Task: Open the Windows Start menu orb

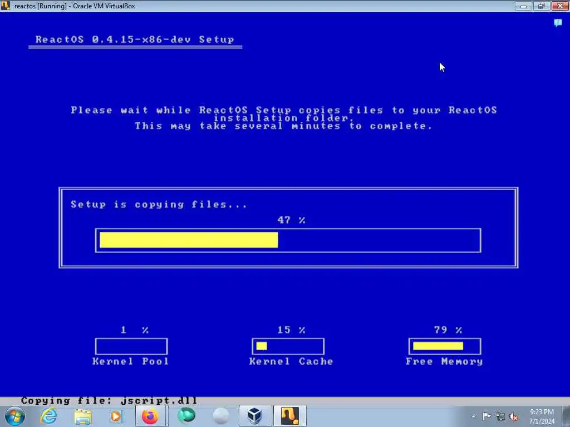Action: tap(15, 416)
